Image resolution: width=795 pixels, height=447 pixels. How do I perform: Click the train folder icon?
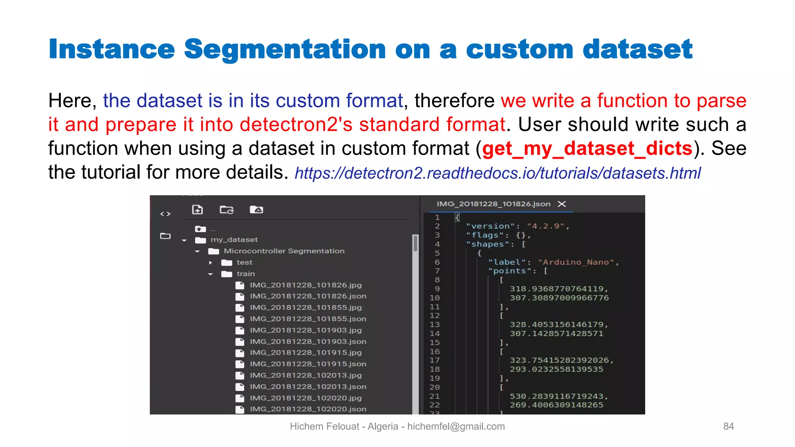227,274
